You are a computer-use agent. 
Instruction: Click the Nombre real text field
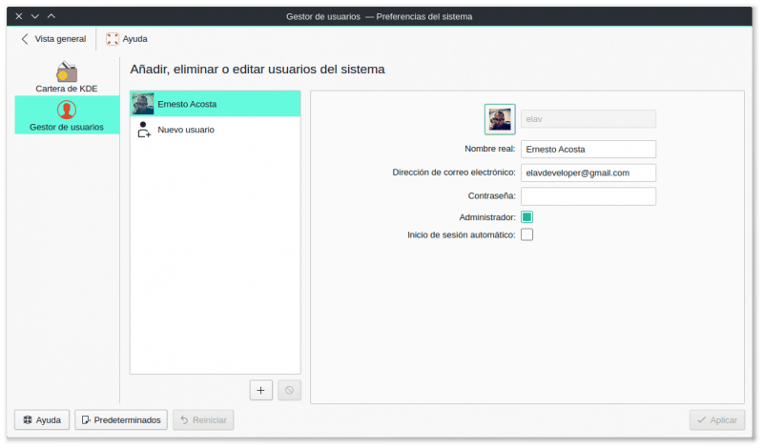[x=588, y=149]
